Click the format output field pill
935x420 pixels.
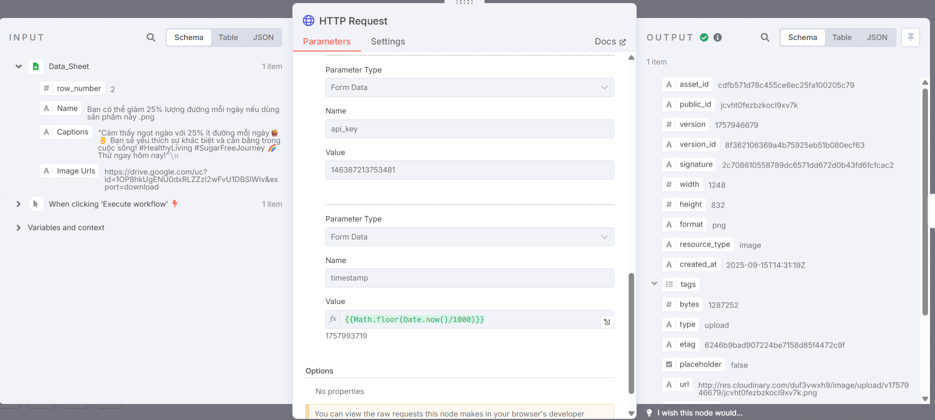coord(684,224)
